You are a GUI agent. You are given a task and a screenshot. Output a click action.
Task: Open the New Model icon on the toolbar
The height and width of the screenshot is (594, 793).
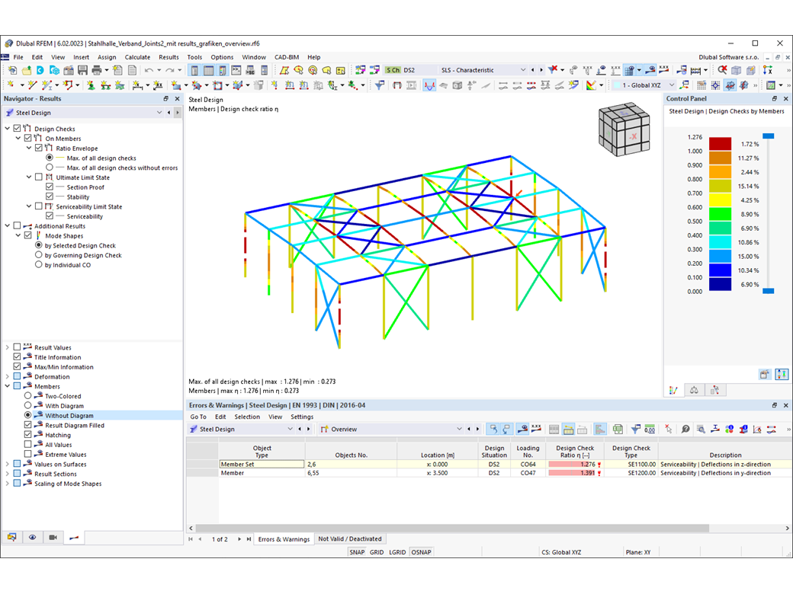pyautogui.click(x=11, y=69)
